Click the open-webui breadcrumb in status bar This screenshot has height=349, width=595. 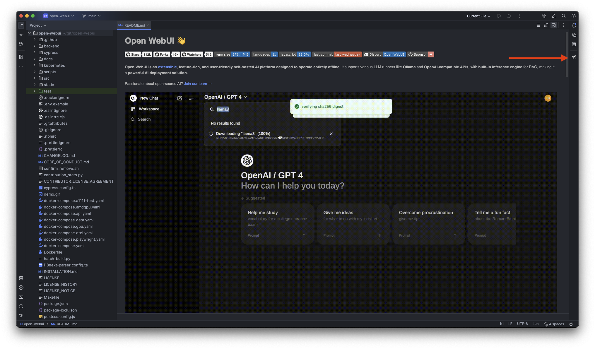tap(32, 324)
